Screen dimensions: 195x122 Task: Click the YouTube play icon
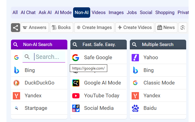(x=76, y=96)
